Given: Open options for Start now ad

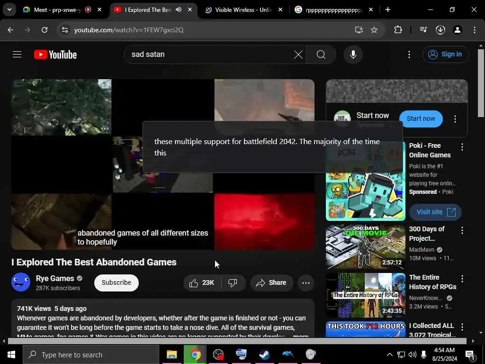Looking at the screenshot, I should coord(455,119).
